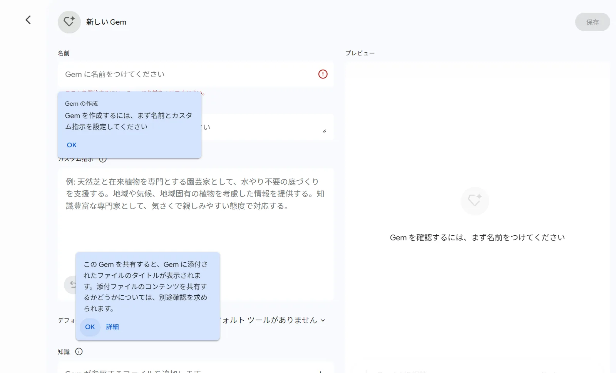Dismiss the Gem の作成 tooltip with OK
This screenshot has width=616, height=373.
[x=72, y=145]
